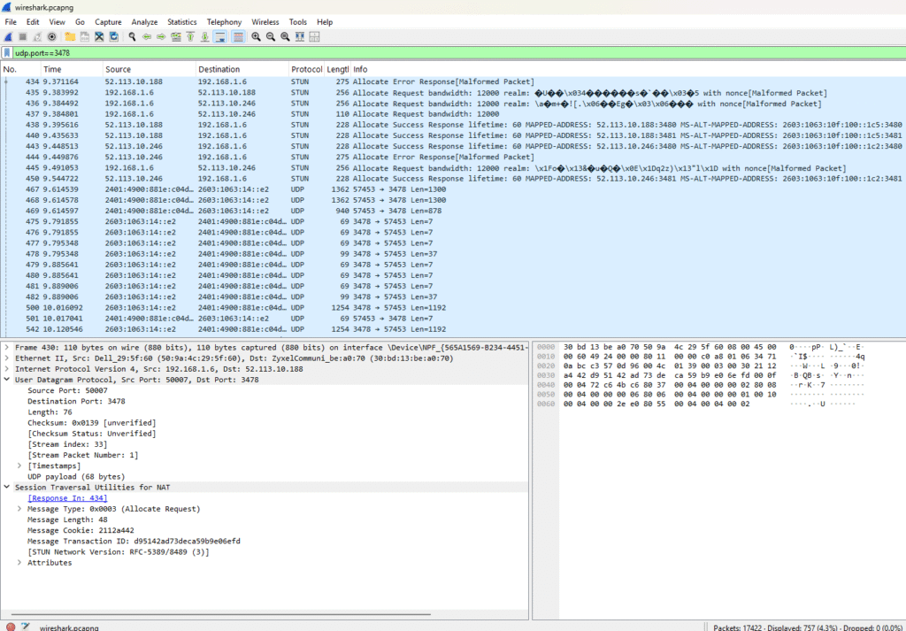
Task: Click the udp.port==3478 display filter field
Action: tap(442, 53)
